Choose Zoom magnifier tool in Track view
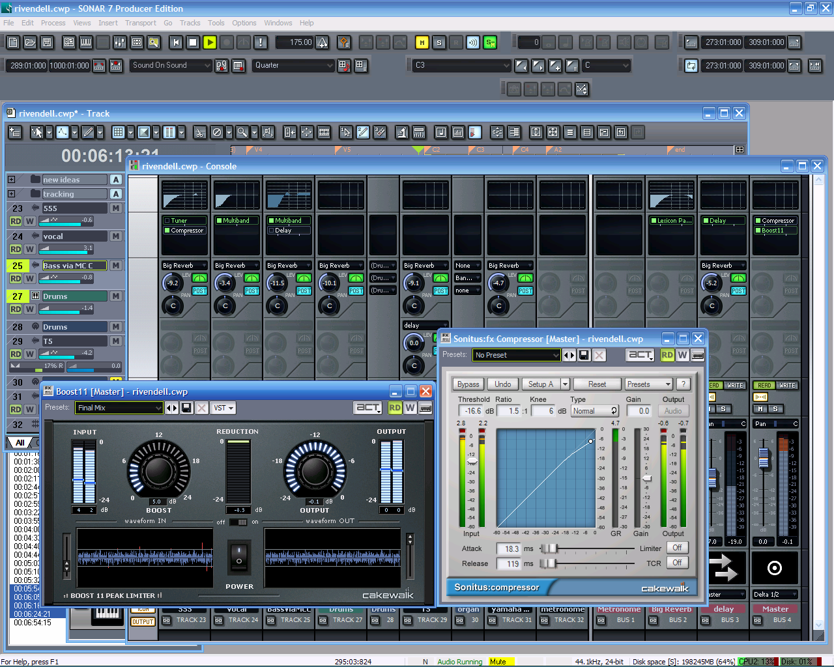 tap(242, 132)
